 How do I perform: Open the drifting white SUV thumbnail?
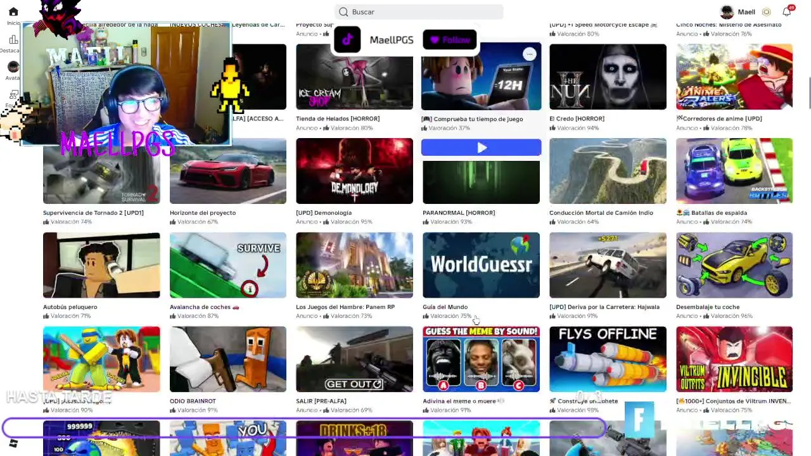coord(608,265)
